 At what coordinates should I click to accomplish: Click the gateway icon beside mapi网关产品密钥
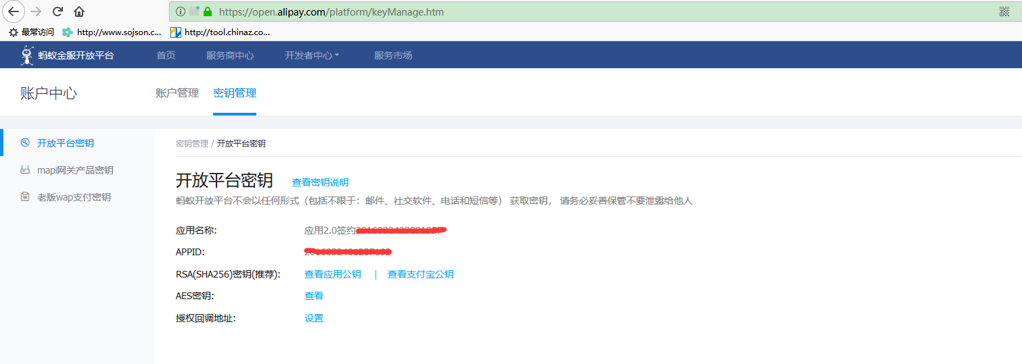tap(25, 170)
